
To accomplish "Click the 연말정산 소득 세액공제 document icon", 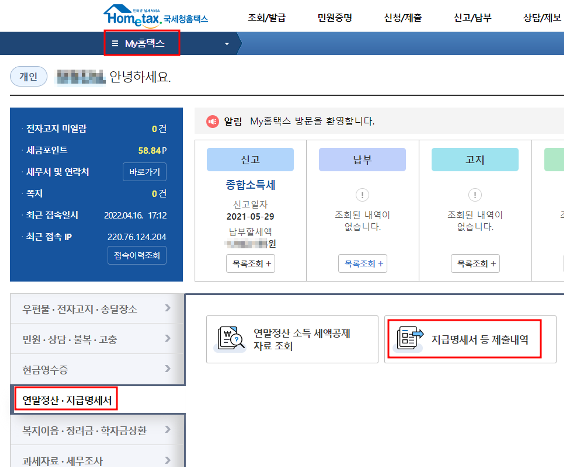I will 231,338.
